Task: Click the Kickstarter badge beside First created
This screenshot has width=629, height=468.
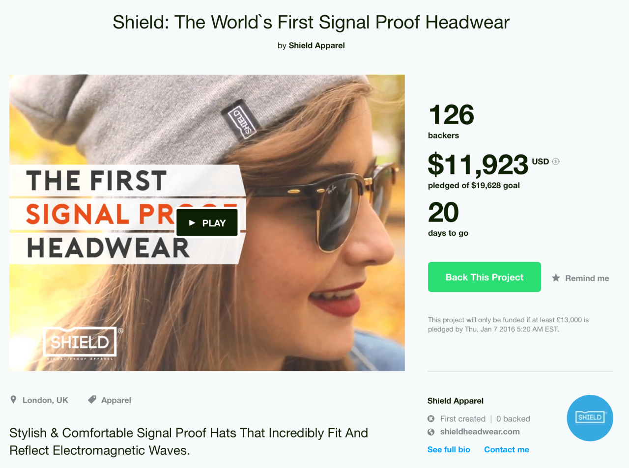Action: pyautogui.click(x=431, y=419)
